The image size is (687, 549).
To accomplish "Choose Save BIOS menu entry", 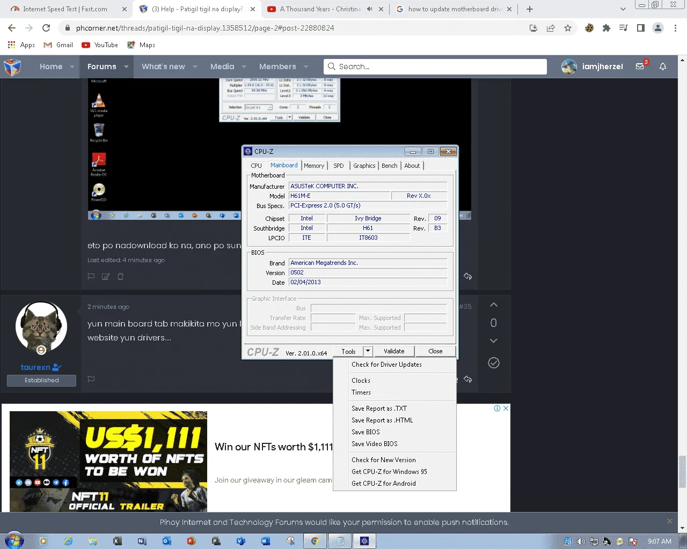I will [x=394, y=432].
